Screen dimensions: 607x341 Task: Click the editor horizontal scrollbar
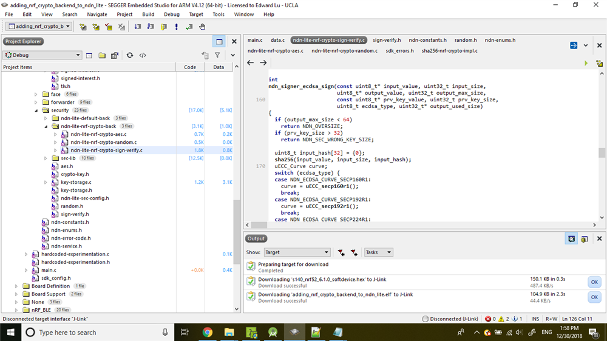[x=421, y=225]
